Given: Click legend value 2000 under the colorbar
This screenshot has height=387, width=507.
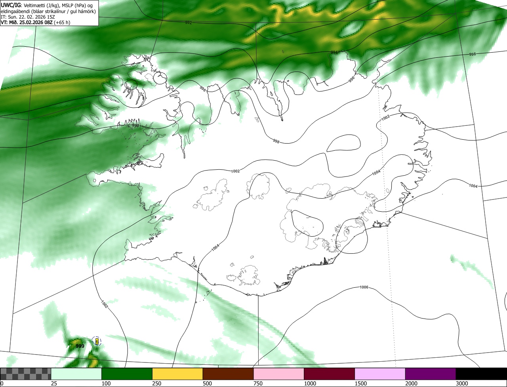Looking at the screenshot, I should click(411, 383).
